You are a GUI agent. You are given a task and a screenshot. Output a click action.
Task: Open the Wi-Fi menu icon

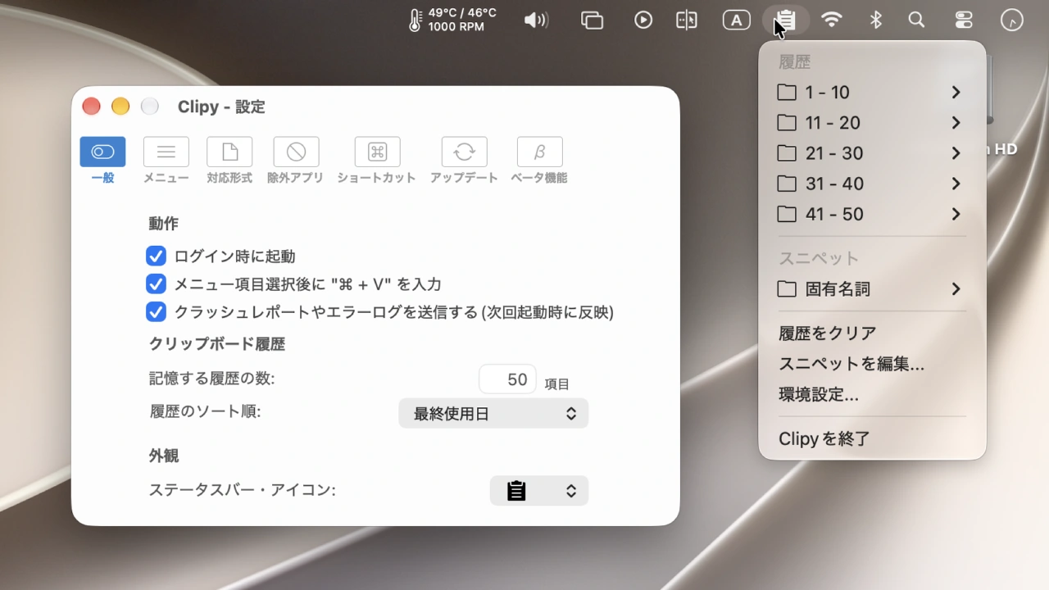coord(832,20)
